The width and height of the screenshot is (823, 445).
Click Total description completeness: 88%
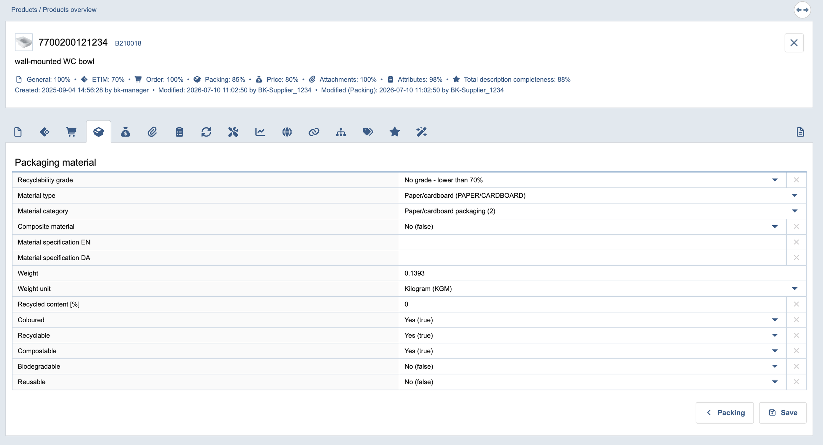[x=512, y=79]
